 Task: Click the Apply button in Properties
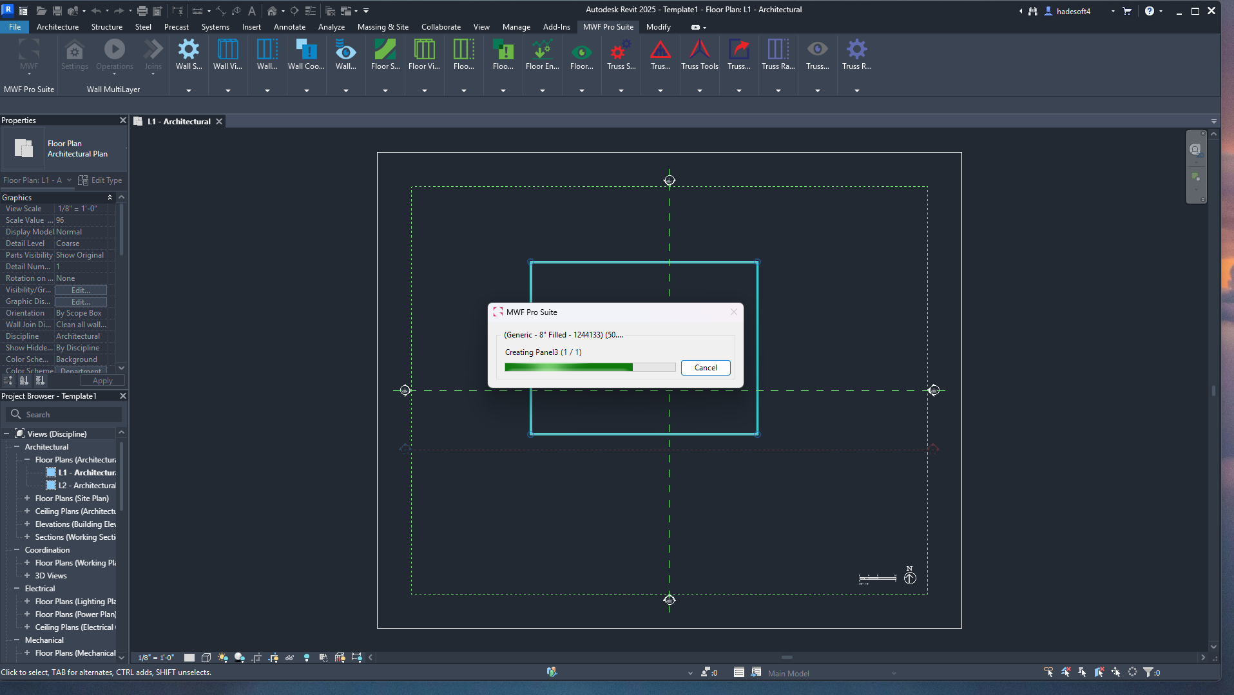click(x=102, y=381)
